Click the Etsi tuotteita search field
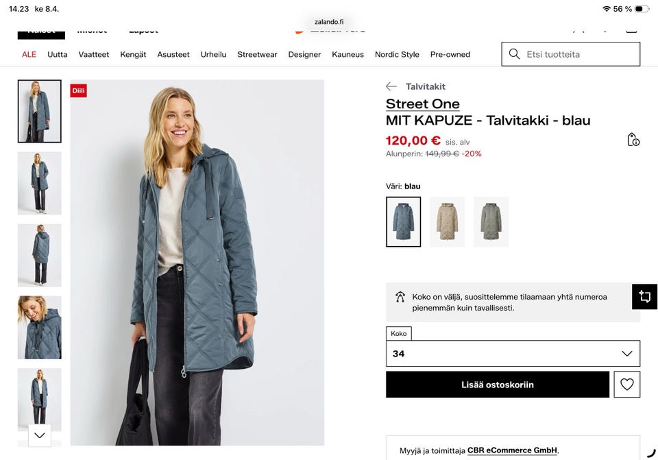The width and height of the screenshot is (658, 460). click(579, 54)
